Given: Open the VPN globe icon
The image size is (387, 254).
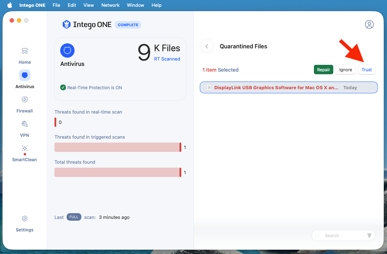Looking at the screenshot, I should [x=25, y=124].
